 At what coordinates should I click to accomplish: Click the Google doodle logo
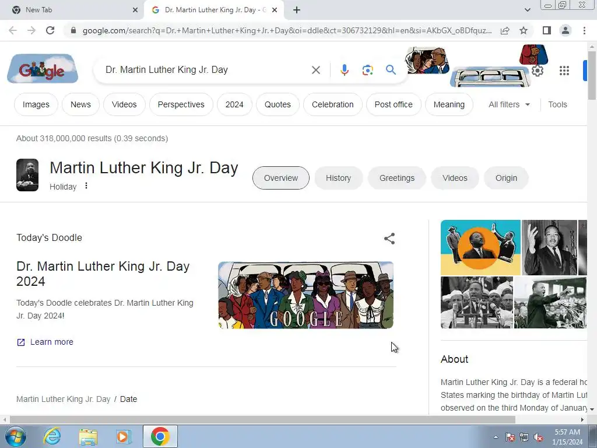click(42, 69)
